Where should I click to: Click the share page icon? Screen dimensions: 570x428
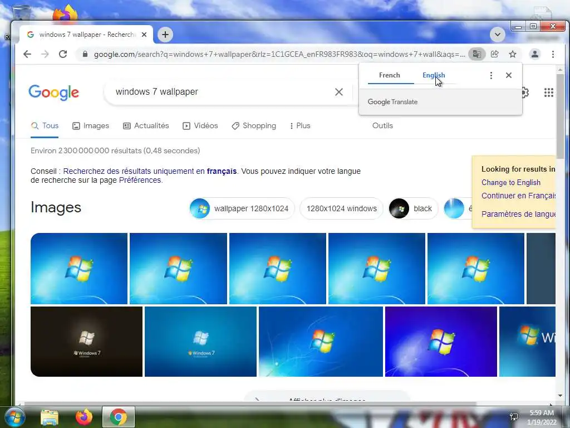494,54
